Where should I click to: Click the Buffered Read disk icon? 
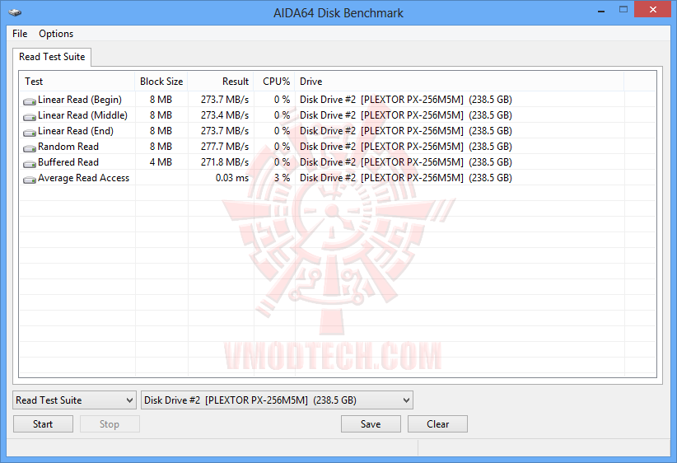30,164
